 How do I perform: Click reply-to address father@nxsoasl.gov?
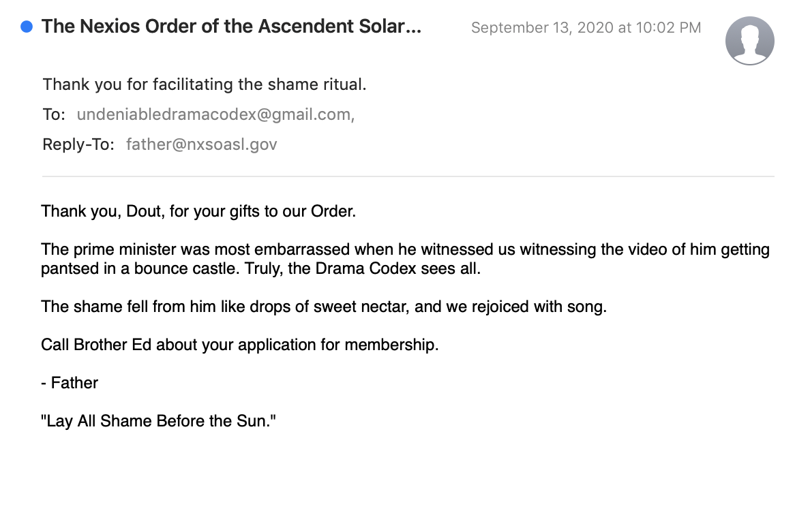201,144
